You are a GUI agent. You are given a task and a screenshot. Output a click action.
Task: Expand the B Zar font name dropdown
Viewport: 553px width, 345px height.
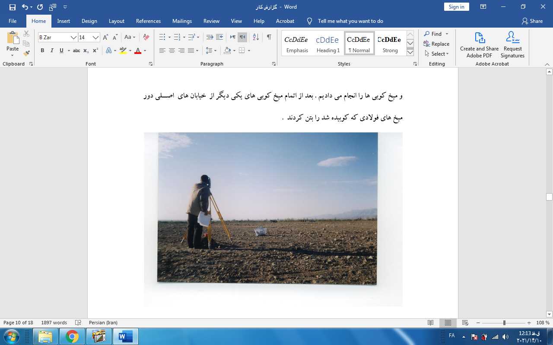(x=73, y=38)
